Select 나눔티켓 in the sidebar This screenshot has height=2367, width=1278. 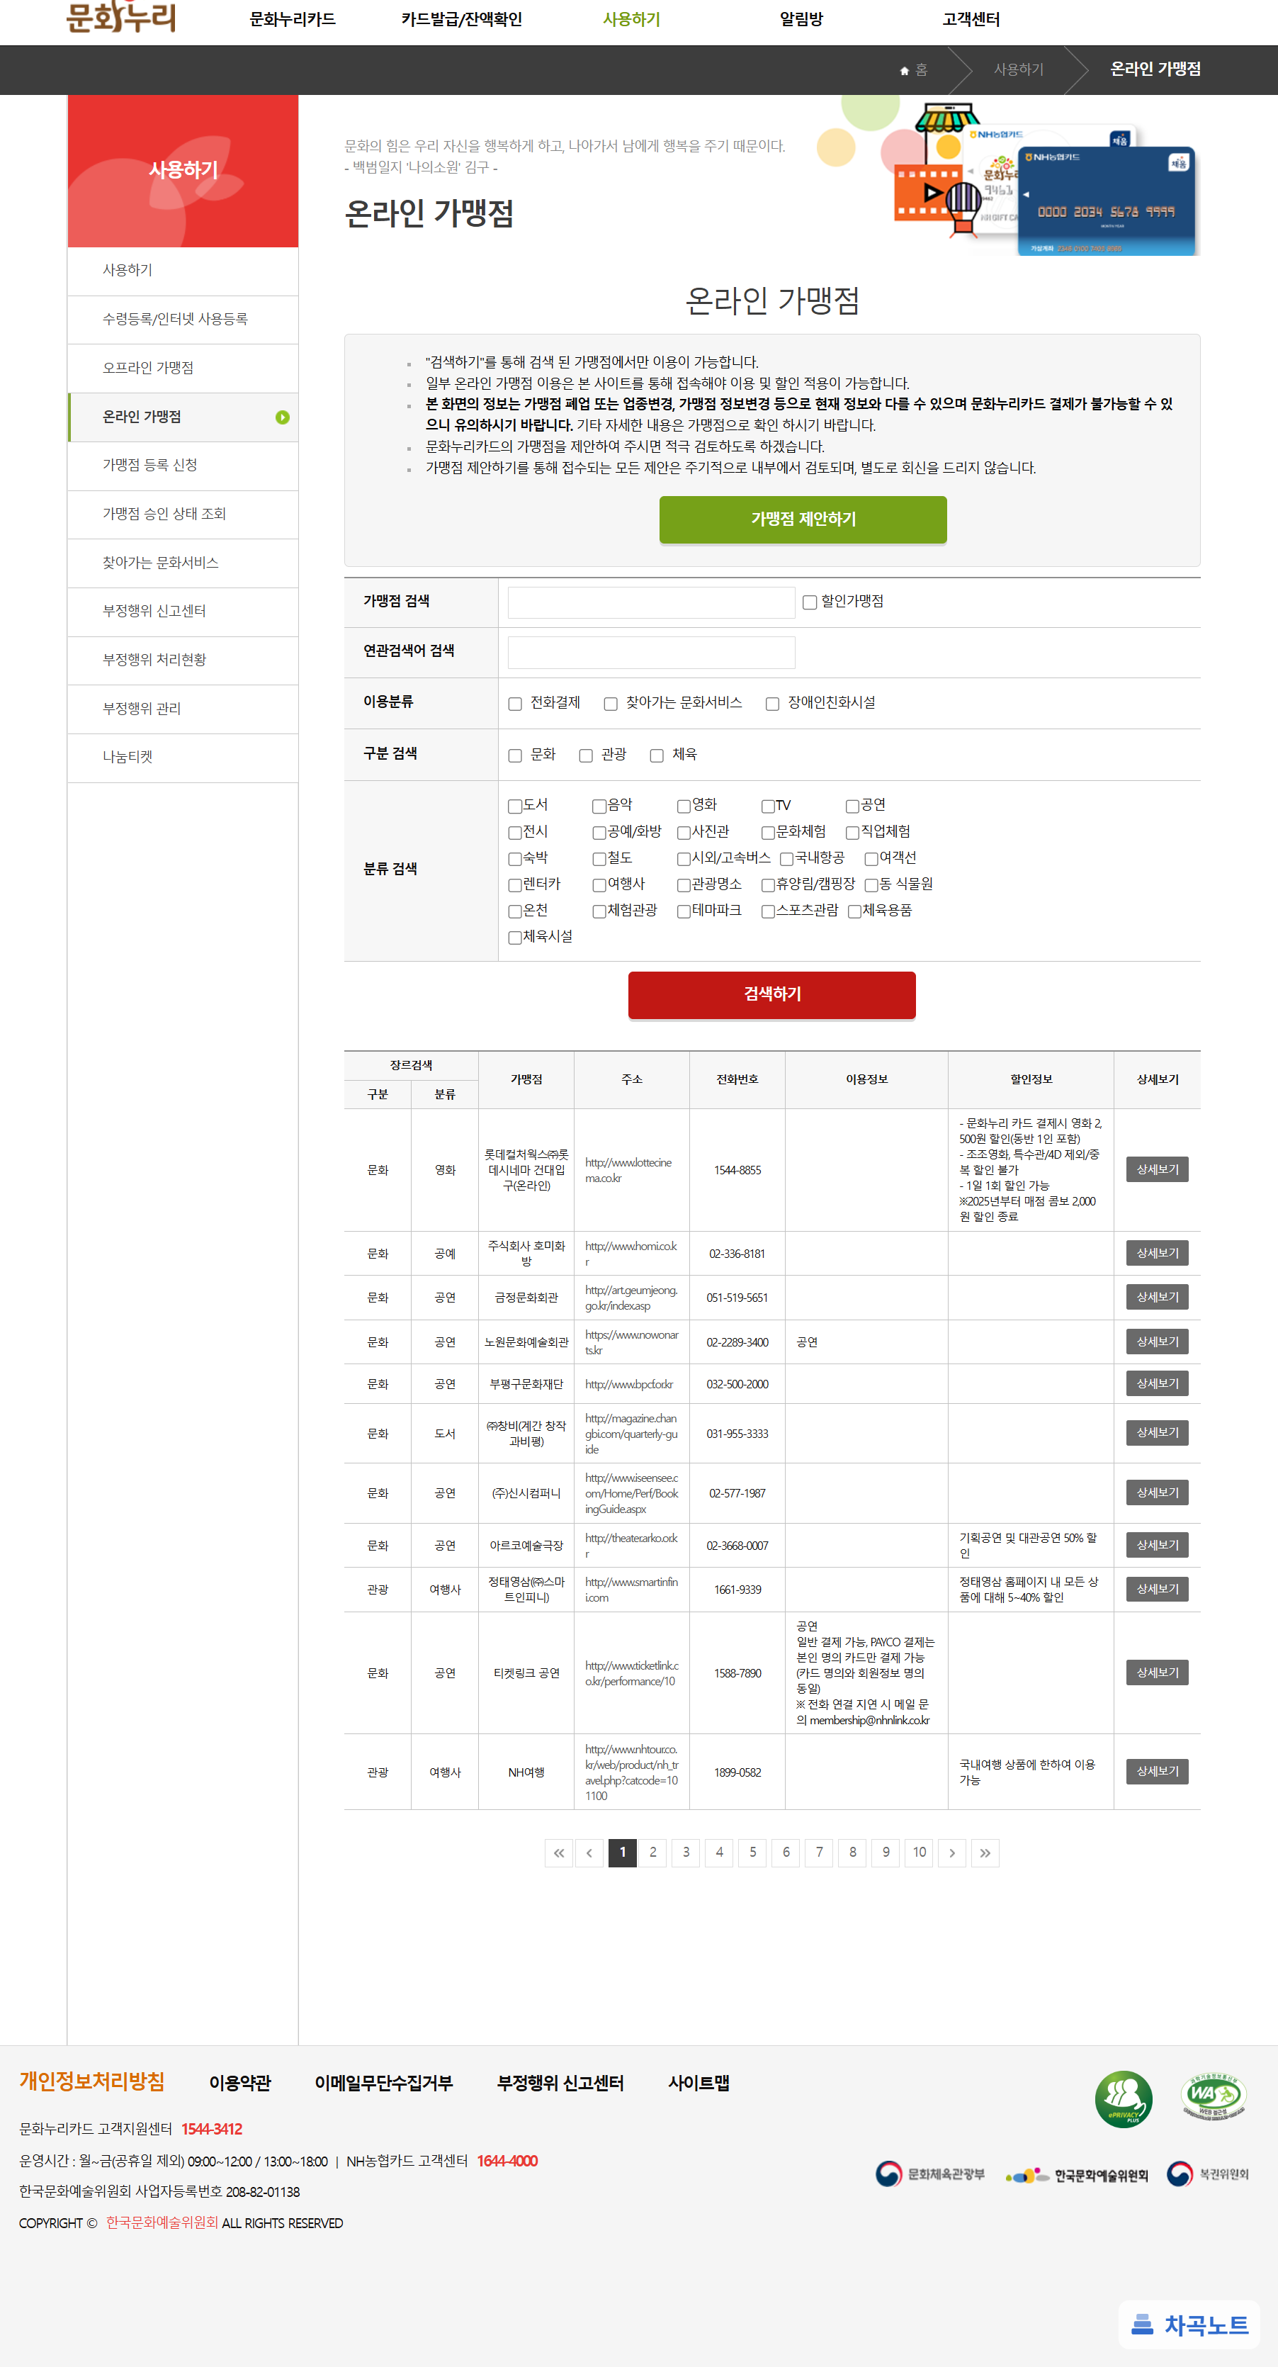tap(183, 758)
